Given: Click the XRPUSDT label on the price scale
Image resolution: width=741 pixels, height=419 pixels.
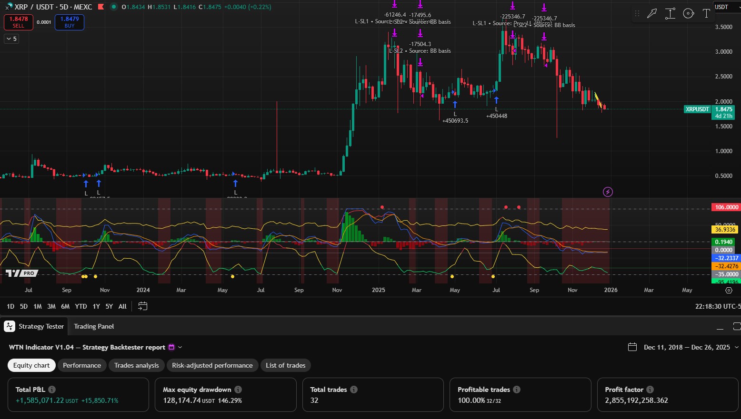Looking at the screenshot, I should [x=697, y=109].
